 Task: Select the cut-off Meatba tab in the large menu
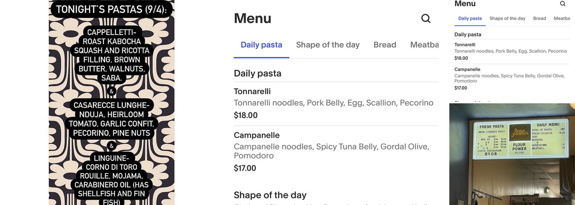point(425,45)
